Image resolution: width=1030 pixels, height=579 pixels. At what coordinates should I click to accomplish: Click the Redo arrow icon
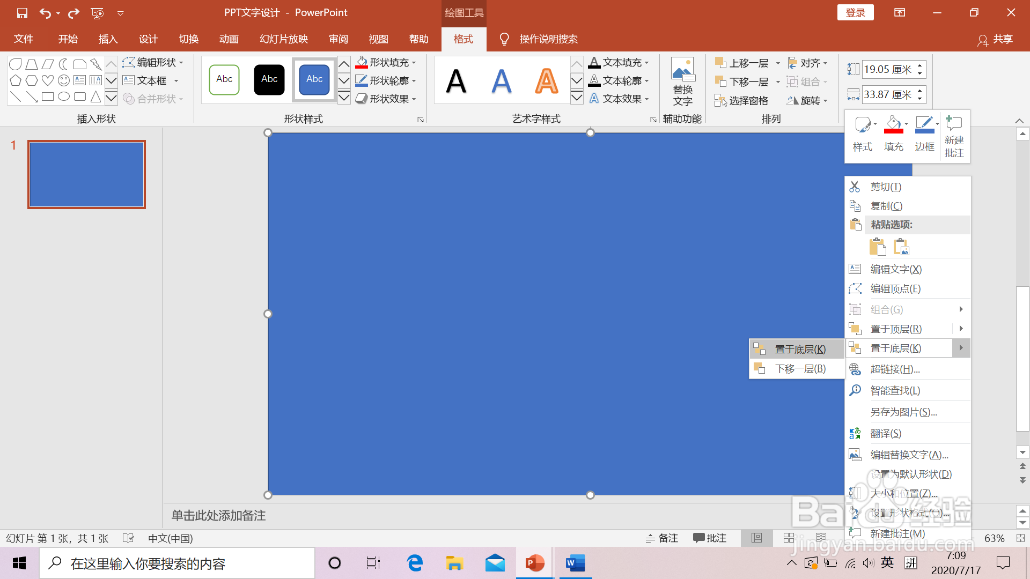[73, 13]
